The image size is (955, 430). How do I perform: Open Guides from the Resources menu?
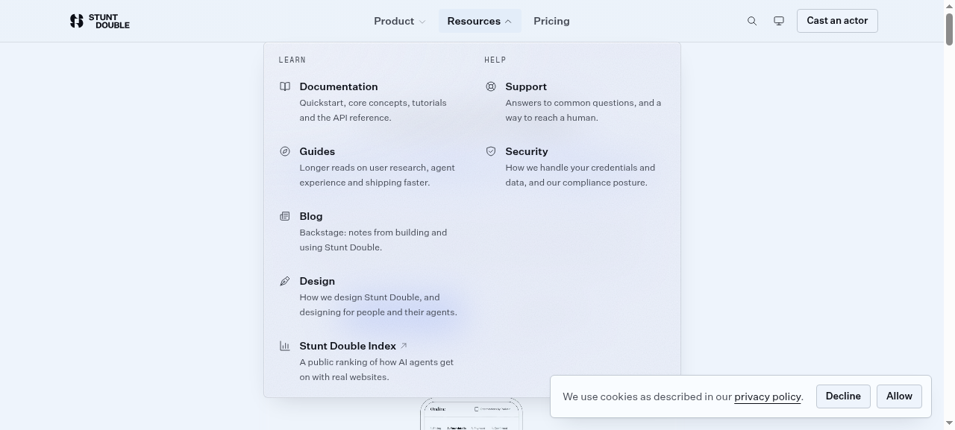317,151
